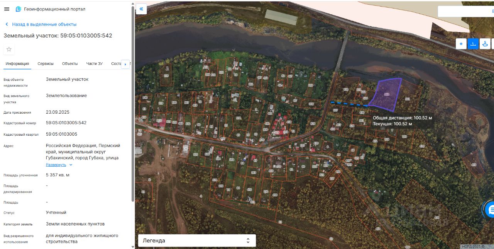
Task: Click the Общая дистанция: 100.52 м tooltip
Action: [x=403, y=118]
